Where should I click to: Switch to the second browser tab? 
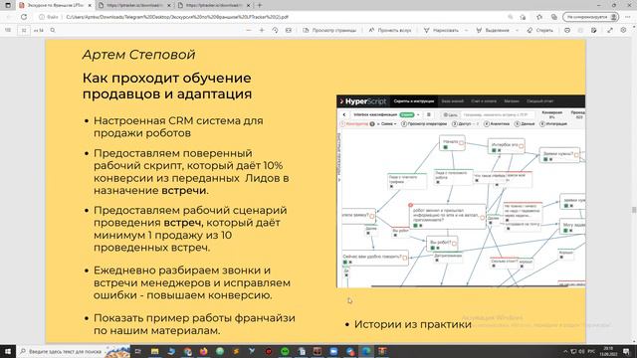[134, 5]
